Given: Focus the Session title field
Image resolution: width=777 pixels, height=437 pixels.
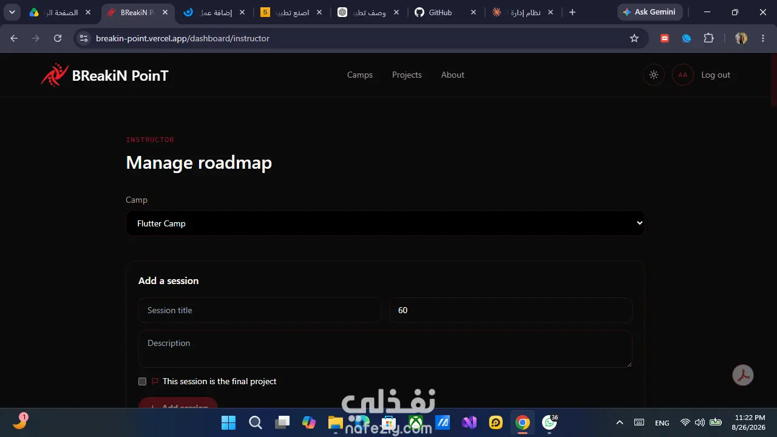Looking at the screenshot, I should (260, 310).
